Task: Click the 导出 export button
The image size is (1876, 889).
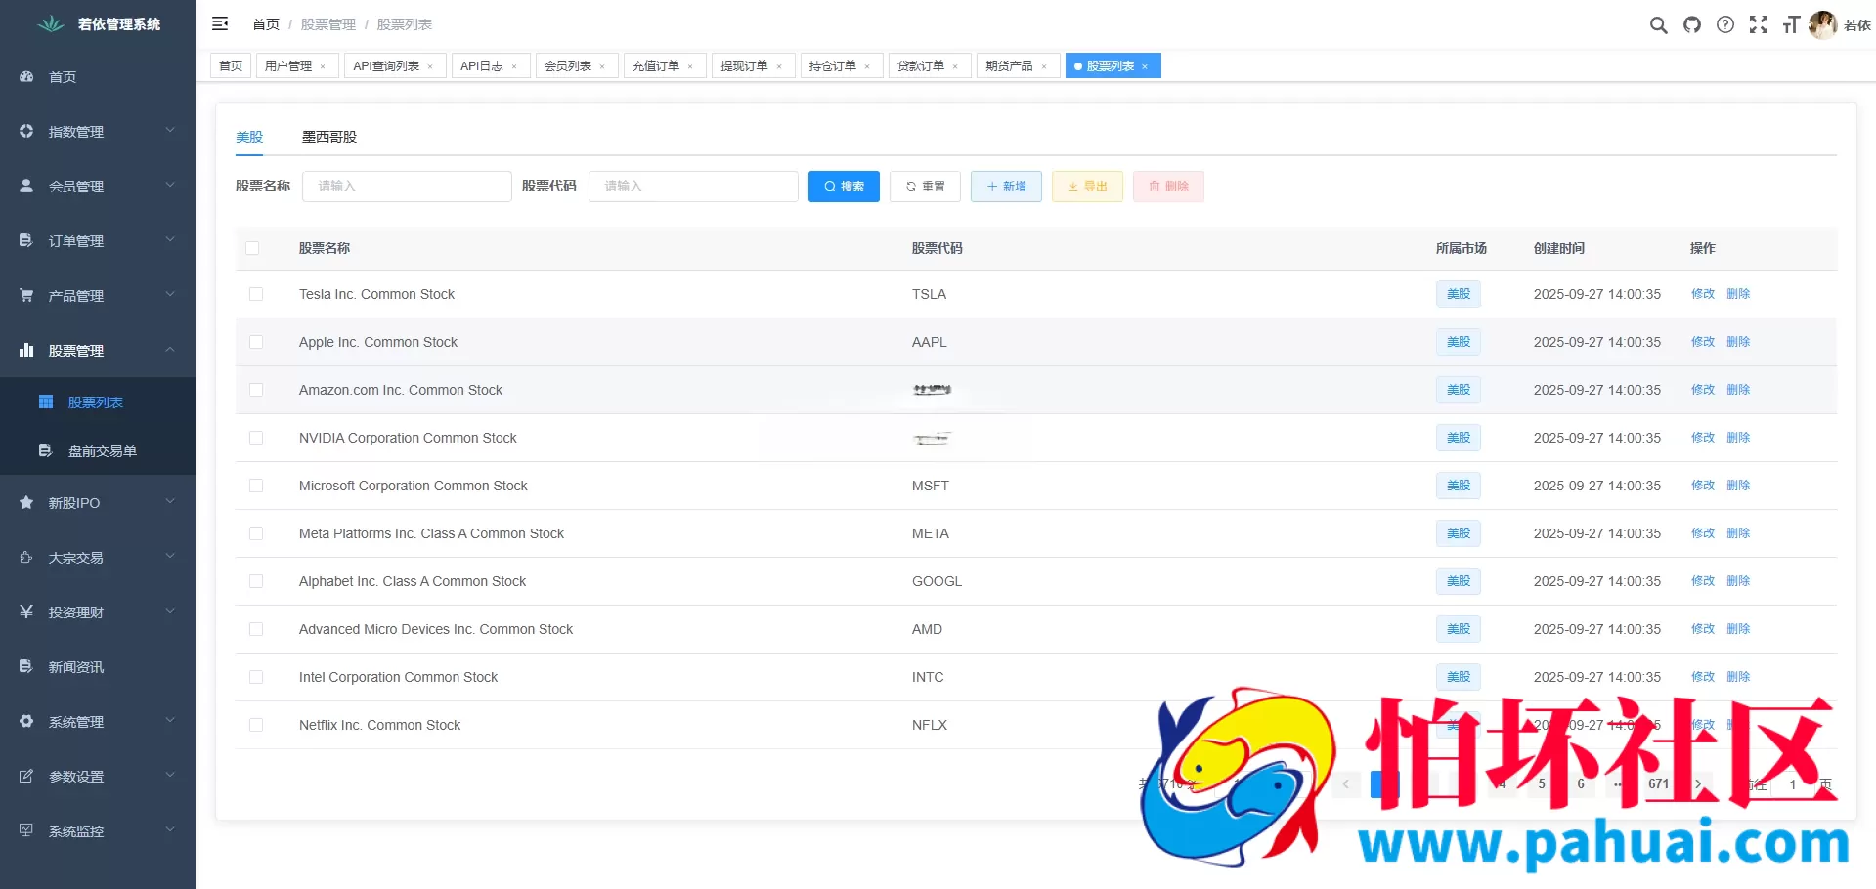Action: tap(1087, 187)
